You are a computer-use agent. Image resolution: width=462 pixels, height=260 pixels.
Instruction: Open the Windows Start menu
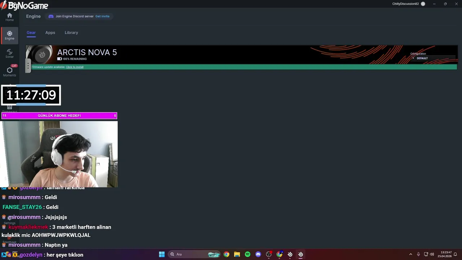(162, 254)
